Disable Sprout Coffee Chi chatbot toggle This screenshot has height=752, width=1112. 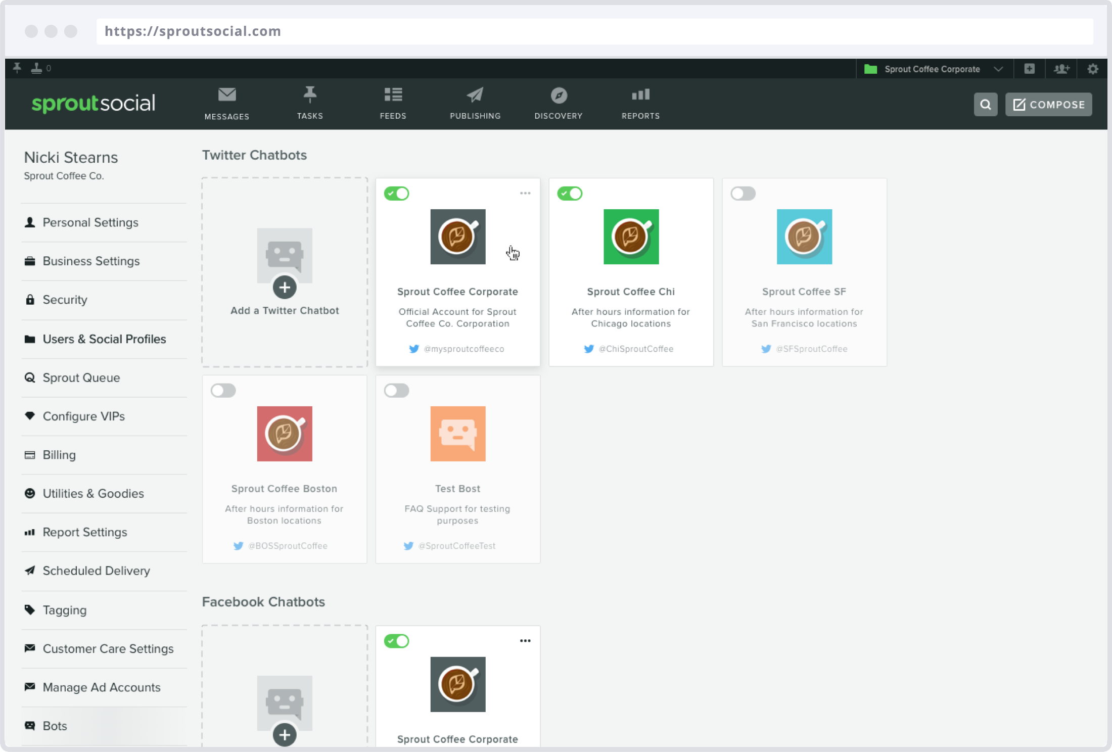570,194
